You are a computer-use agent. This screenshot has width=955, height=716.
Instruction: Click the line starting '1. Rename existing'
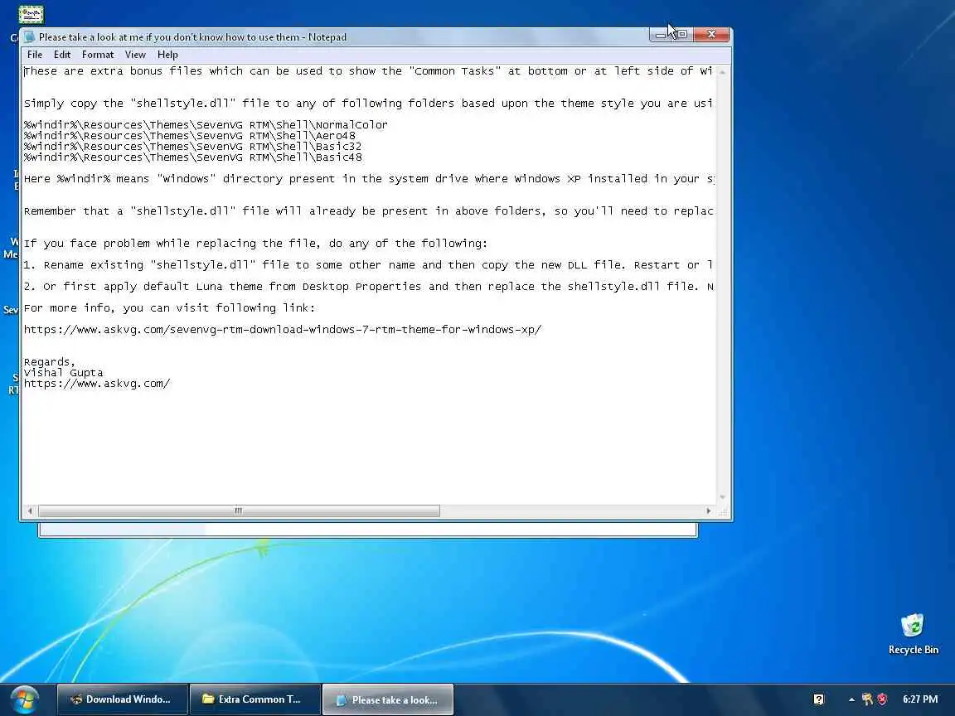coord(368,265)
